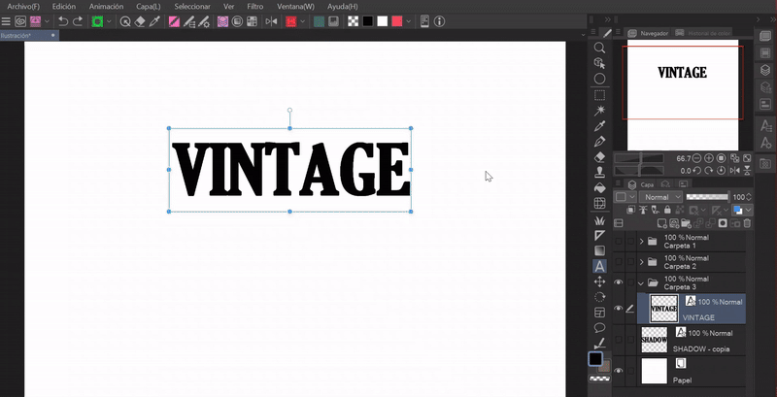Select the Rectangle selection marquee tool
The image size is (777, 397).
pyautogui.click(x=599, y=94)
